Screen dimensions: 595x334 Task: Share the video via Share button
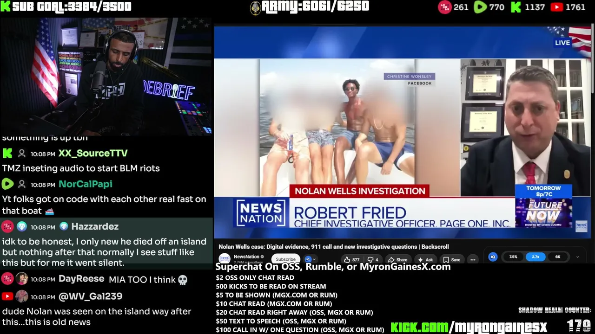click(398, 260)
